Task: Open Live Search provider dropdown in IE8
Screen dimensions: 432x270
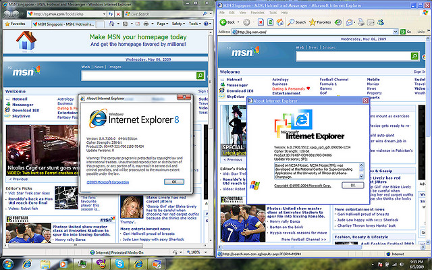Action: (x=211, y=13)
